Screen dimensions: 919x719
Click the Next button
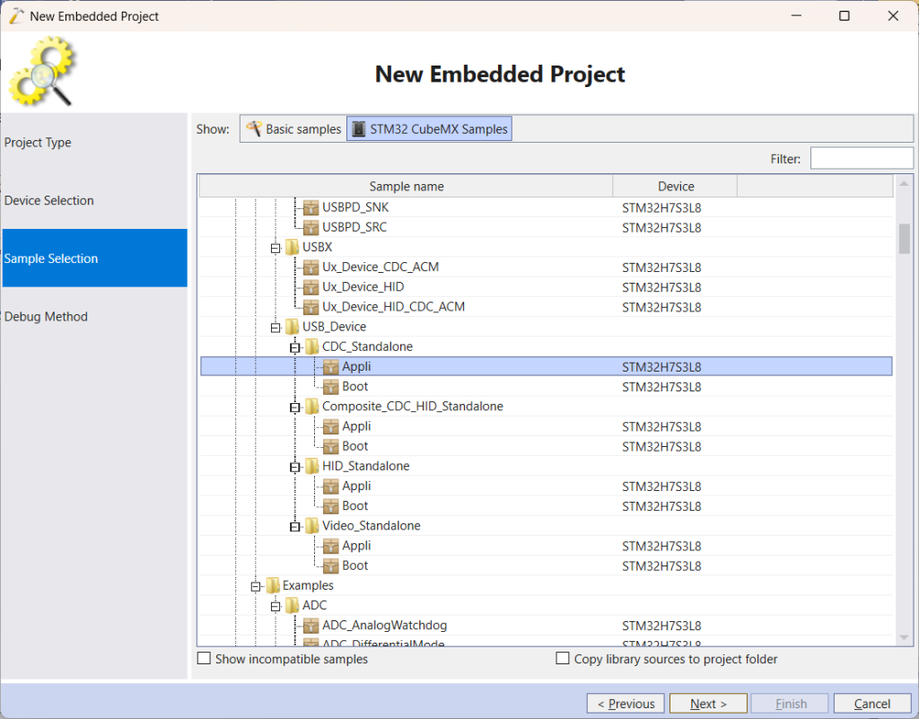708,703
